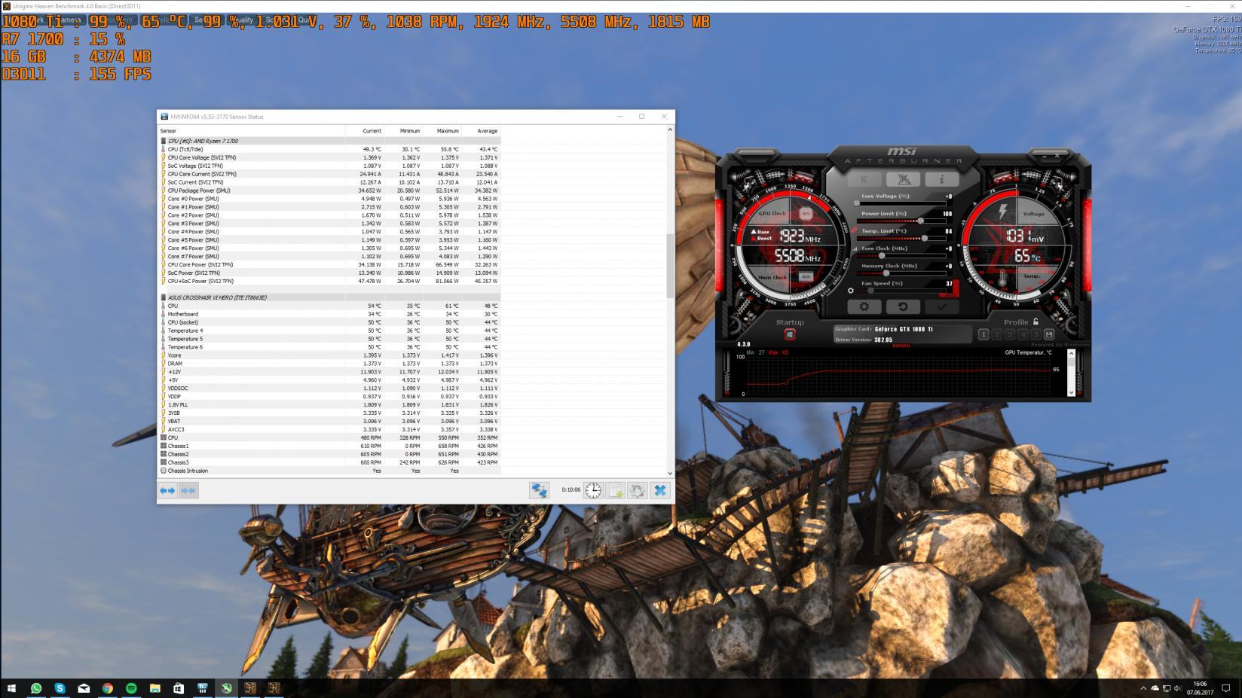The height and width of the screenshot is (698, 1242).
Task: Click the HWiNFO sensor list scrollbar thumb
Action: (x=670, y=266)
